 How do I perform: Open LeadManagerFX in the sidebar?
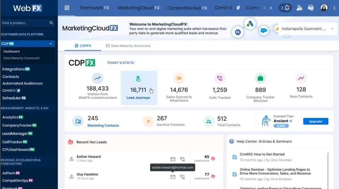point(17,134)
